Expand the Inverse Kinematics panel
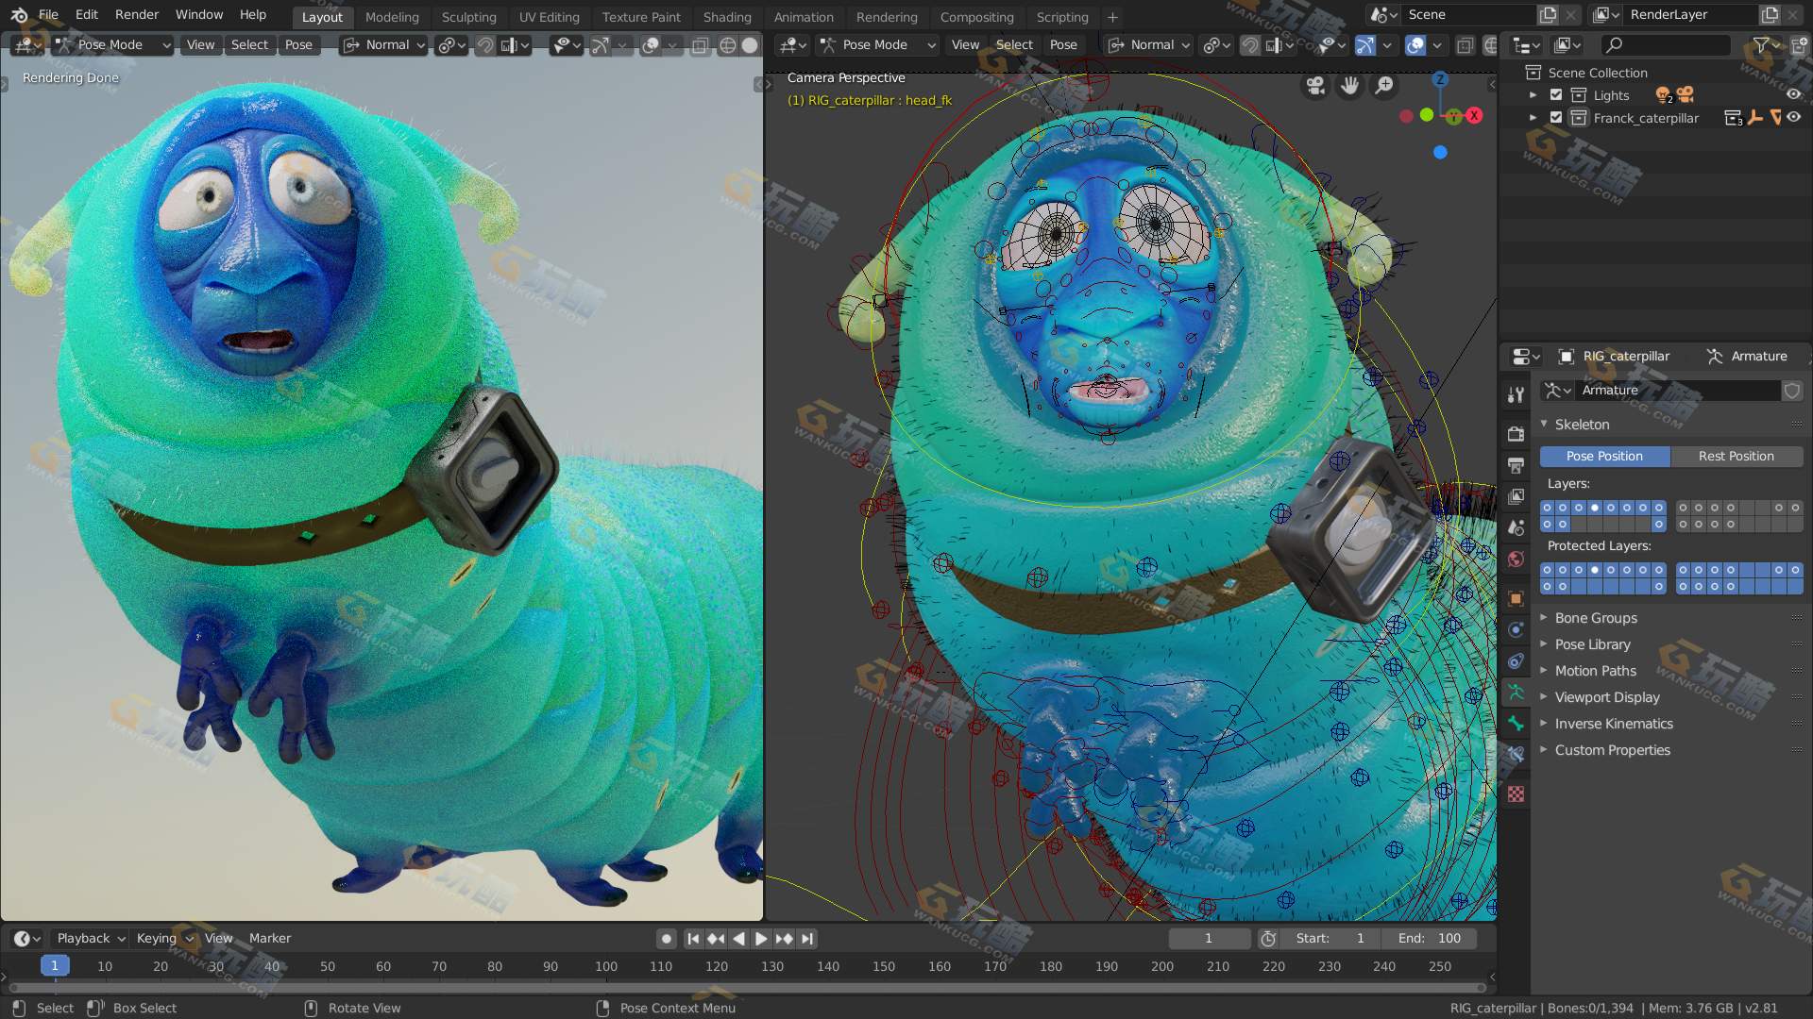The height and width of the screenshot is (1019, 1813). (x=1544, y=724)
